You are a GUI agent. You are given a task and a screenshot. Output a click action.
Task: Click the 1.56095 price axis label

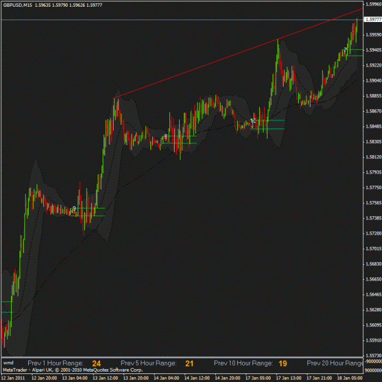click(373, 325)
